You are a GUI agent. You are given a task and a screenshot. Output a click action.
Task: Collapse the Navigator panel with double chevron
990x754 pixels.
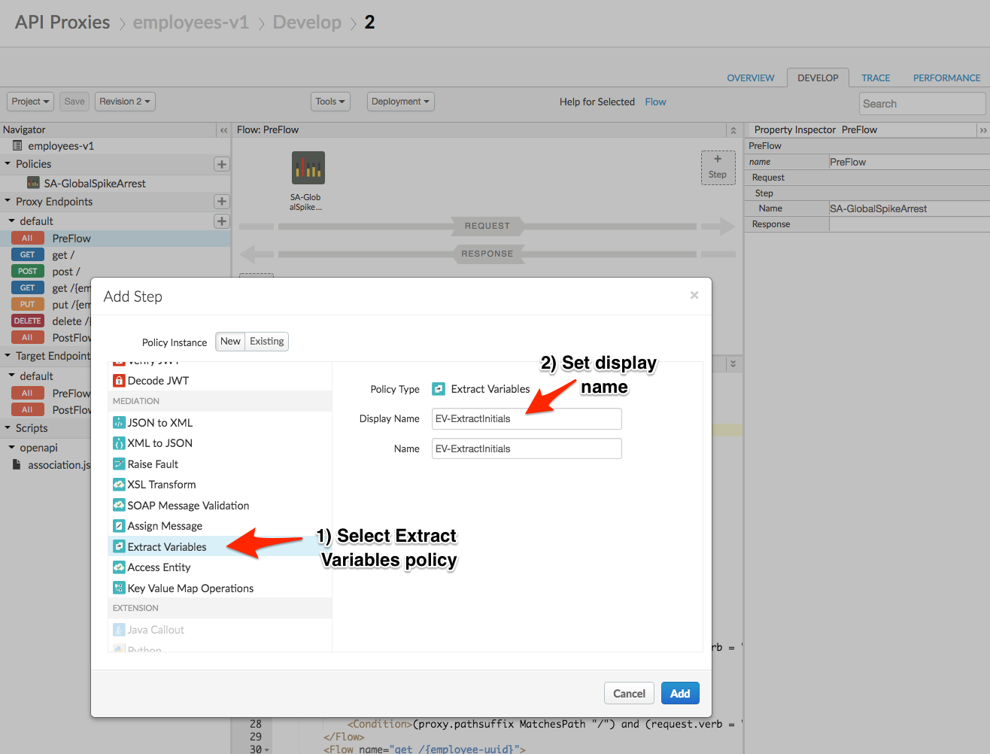coord(223,130)
